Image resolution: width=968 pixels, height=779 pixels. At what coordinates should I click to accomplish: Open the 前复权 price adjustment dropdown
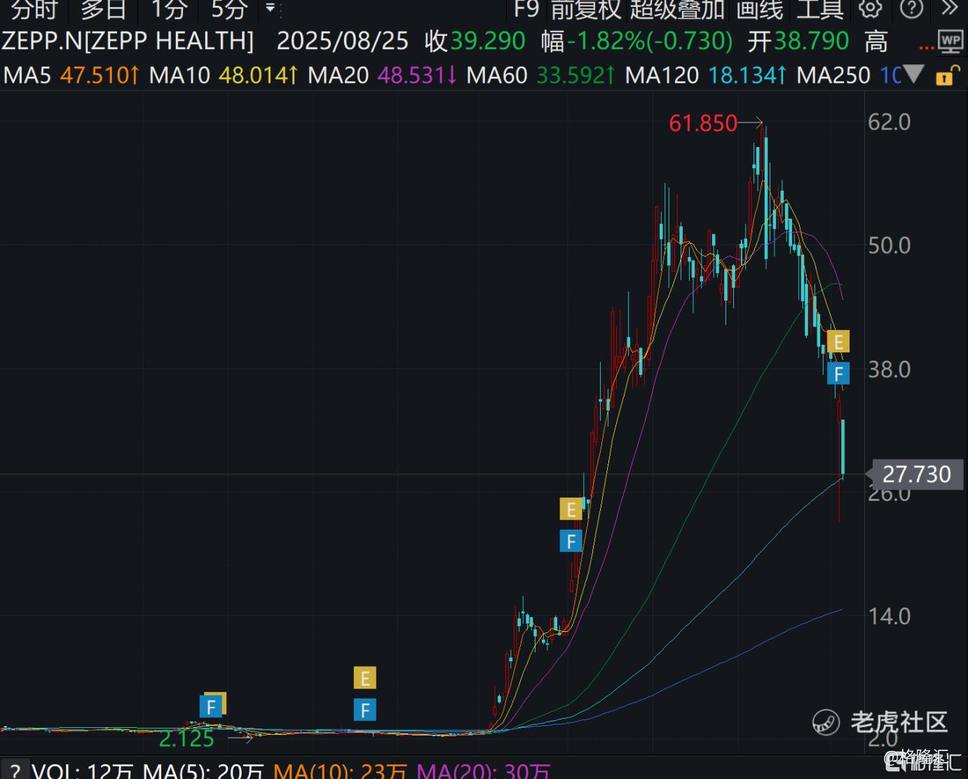(x=586, y=10)
